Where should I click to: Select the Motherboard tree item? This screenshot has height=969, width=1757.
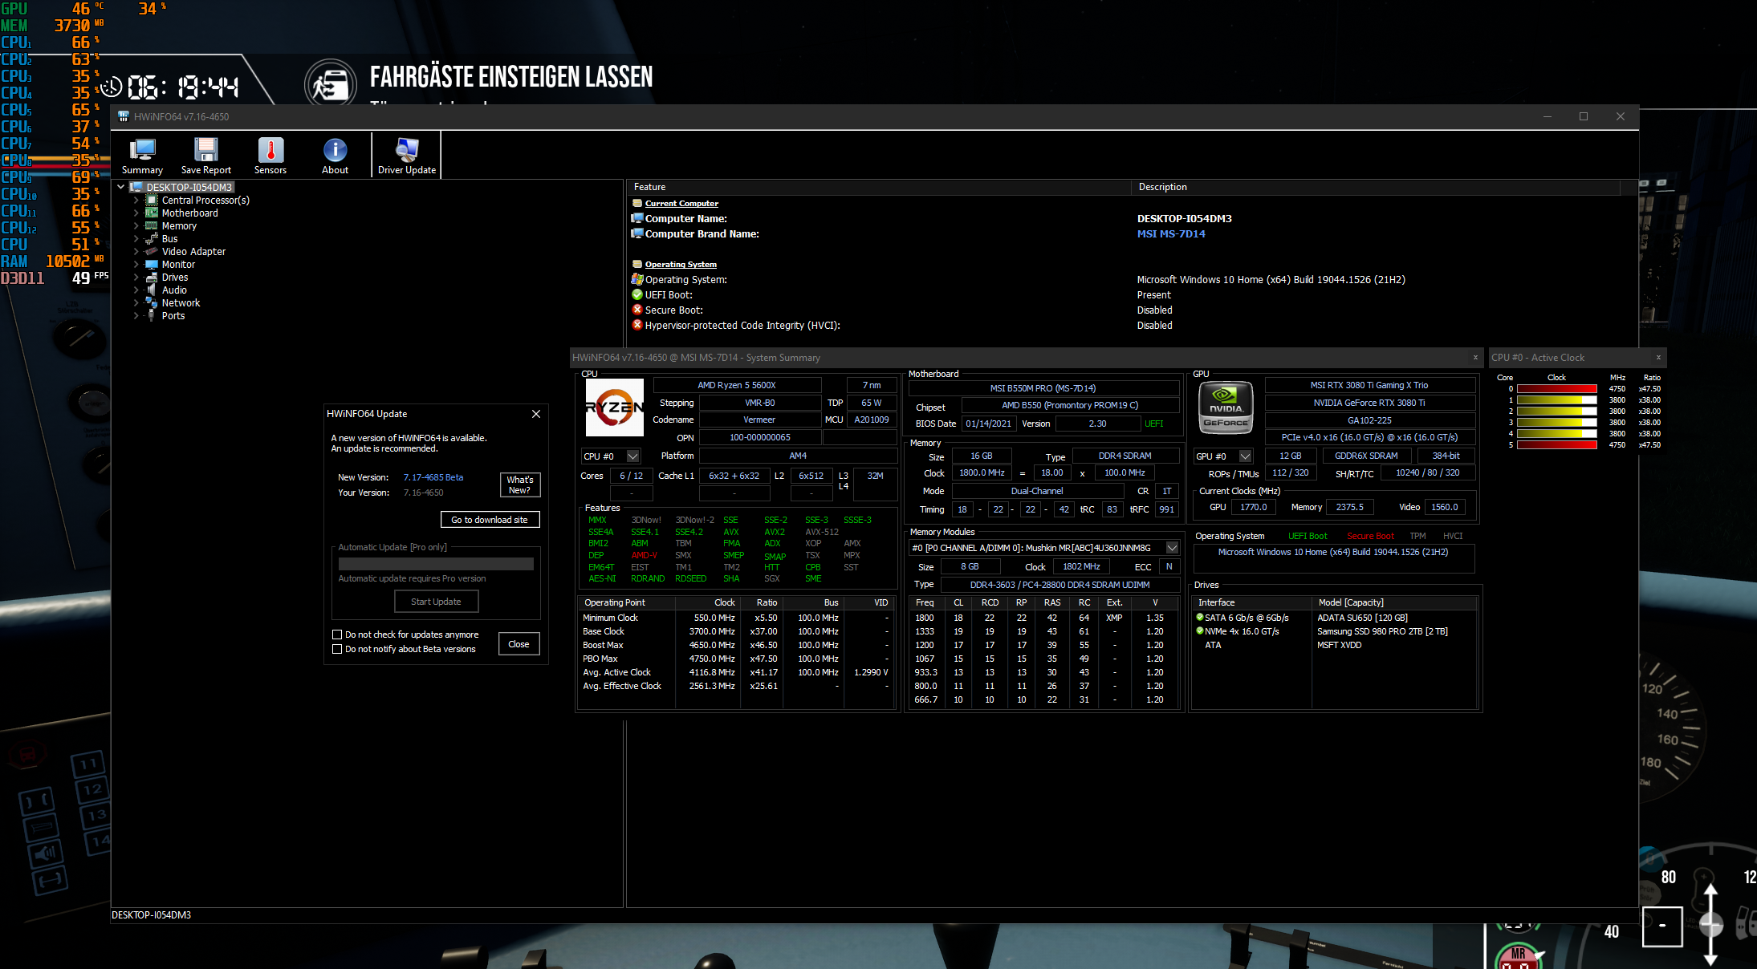pos(189,213)
